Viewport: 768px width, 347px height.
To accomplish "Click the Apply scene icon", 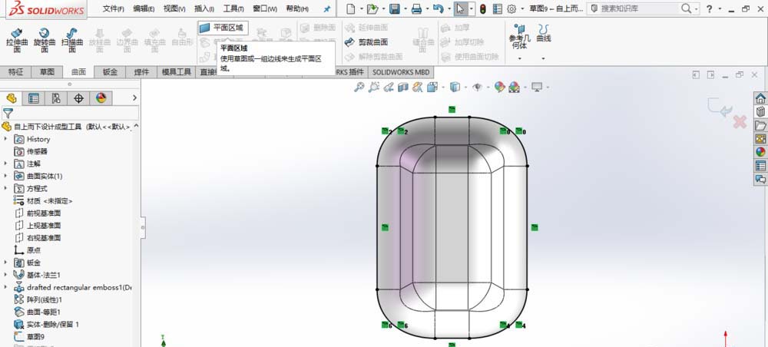I will 514,87.
